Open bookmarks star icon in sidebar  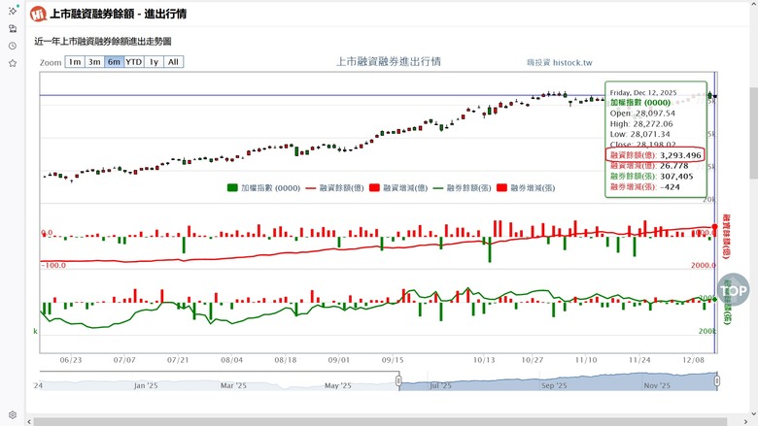click(13, 63)
